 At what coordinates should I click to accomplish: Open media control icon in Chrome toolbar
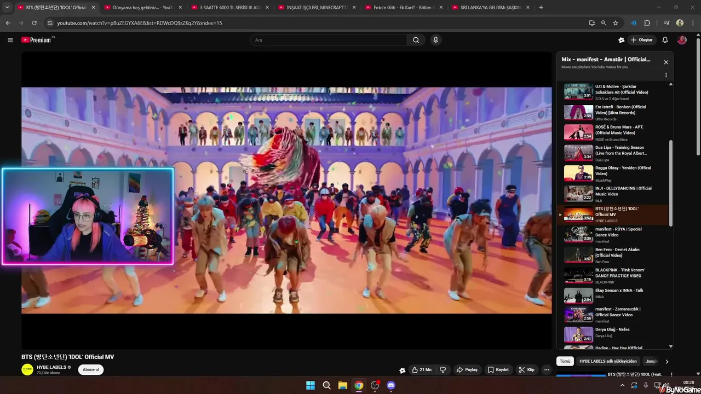tap(666, 23)
